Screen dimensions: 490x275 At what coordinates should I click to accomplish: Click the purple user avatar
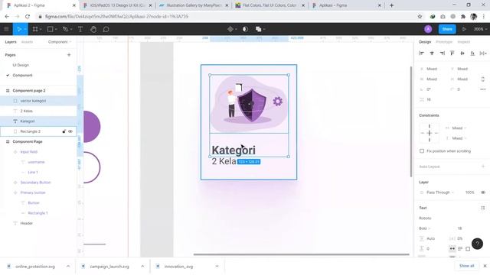[428, 29]
